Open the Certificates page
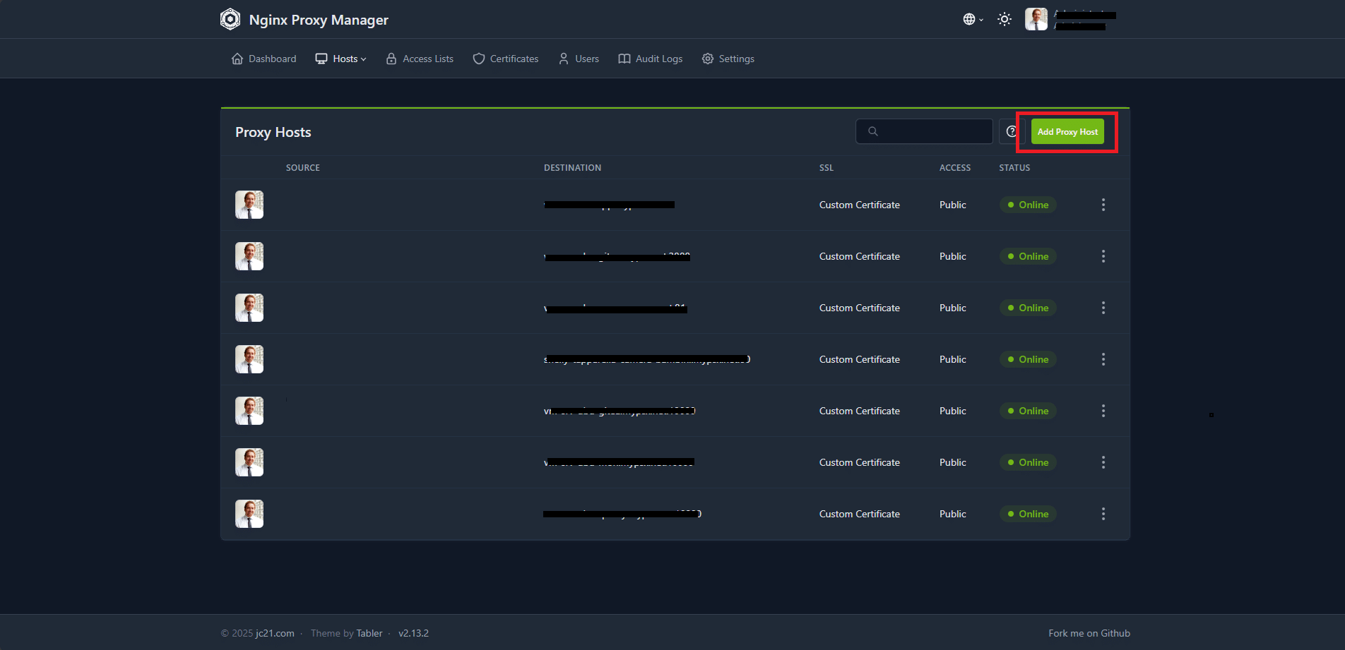The image size is (1345, 650). 506,59
